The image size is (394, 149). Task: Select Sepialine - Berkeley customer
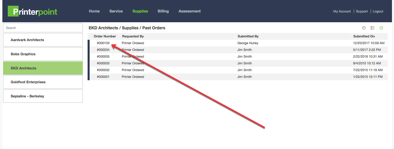point(43,96)
